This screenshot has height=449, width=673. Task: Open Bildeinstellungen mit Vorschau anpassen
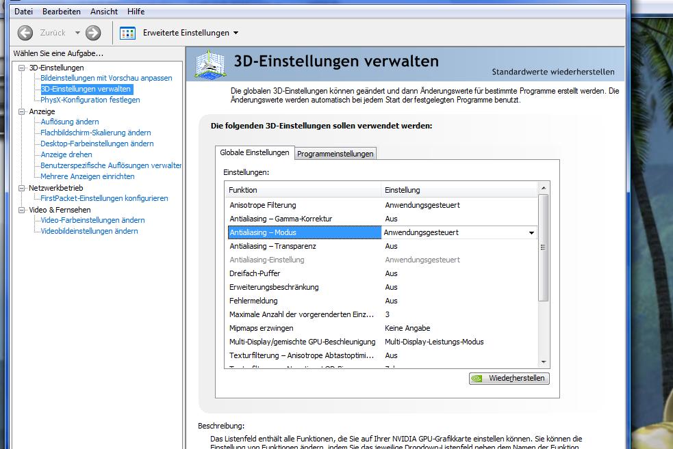(106, 78)
